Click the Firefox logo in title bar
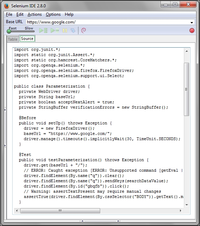Screen dimensions: 200x226 click(7, 6)
